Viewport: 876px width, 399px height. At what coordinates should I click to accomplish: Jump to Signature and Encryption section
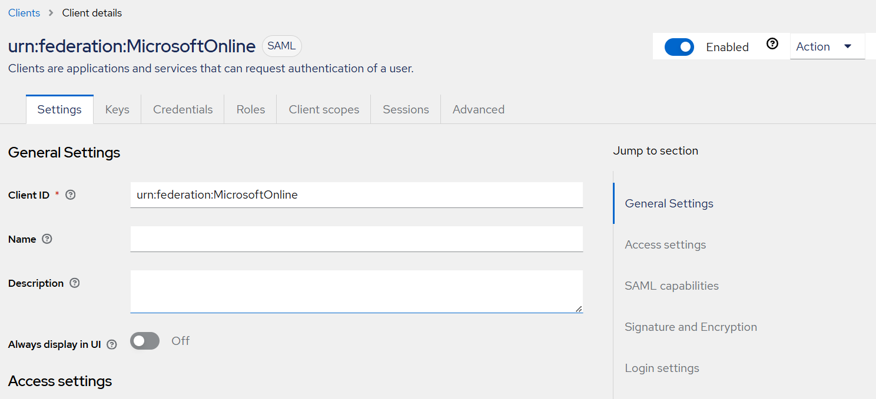click(x=691, y=327)
